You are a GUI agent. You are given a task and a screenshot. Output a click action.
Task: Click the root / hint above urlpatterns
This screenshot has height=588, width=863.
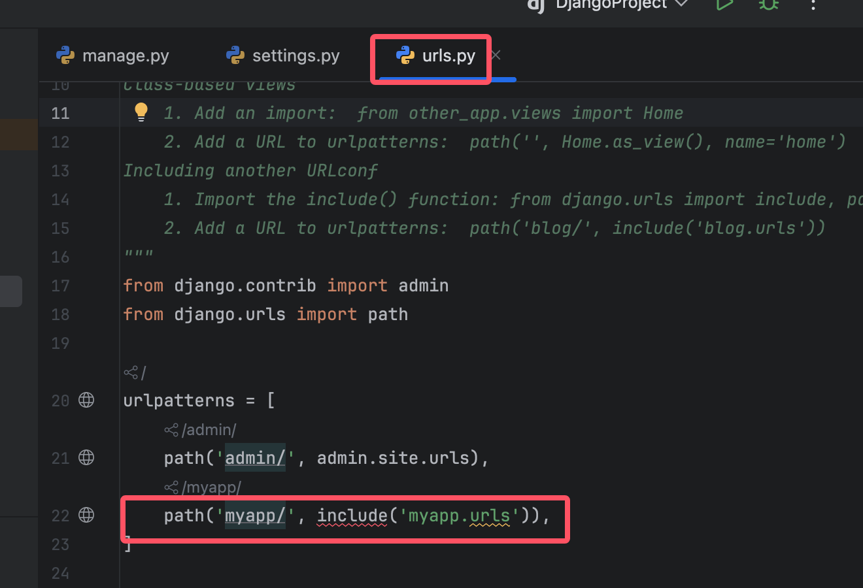tap(135, 373)
